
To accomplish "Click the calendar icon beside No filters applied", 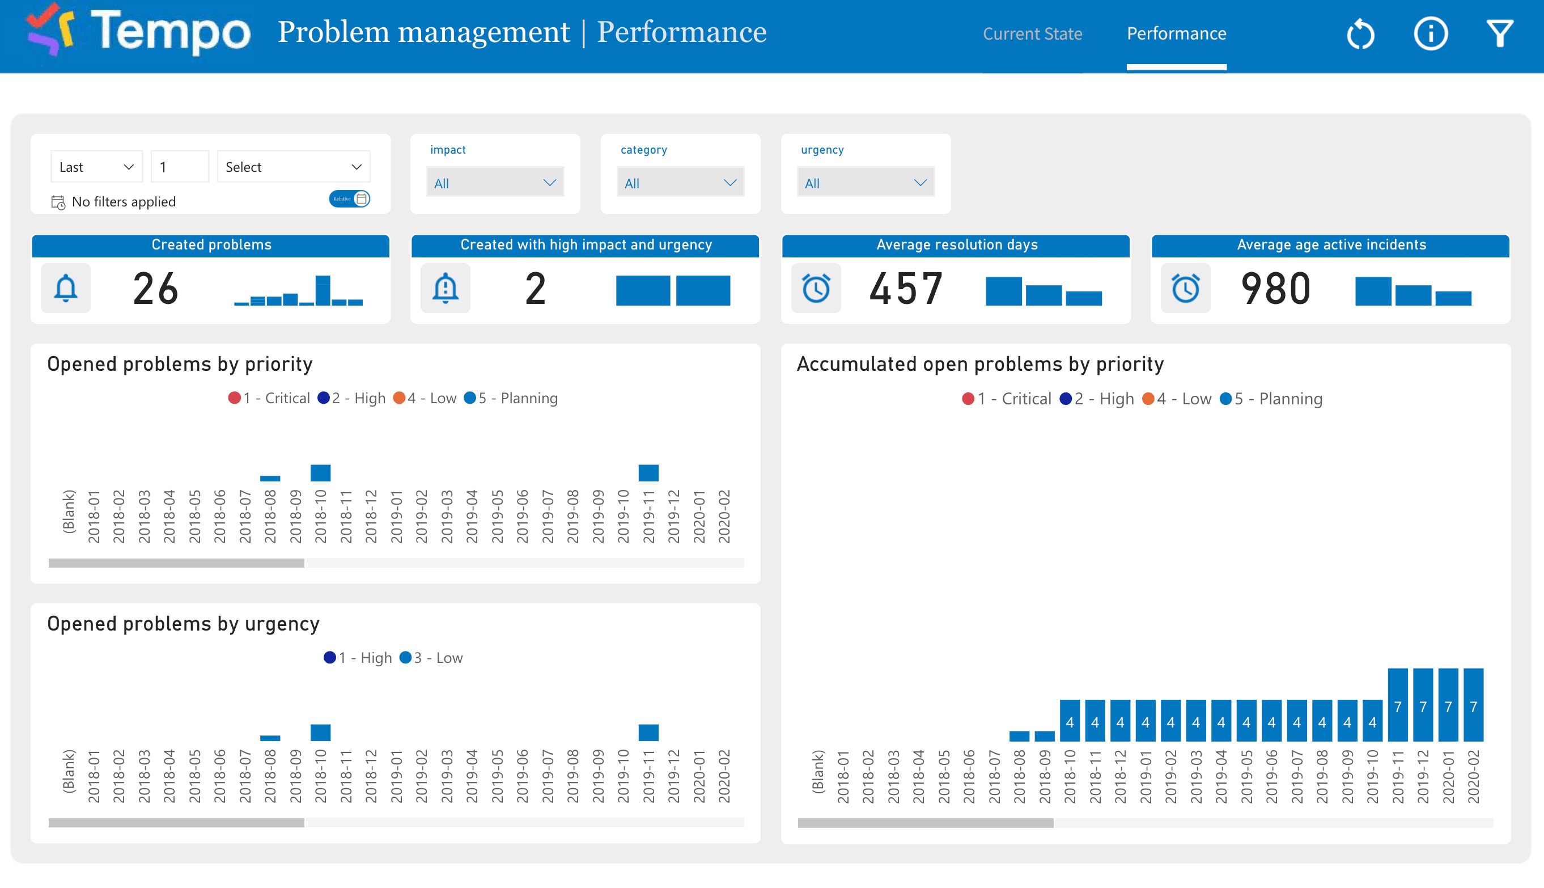I will tap(58, 202).
